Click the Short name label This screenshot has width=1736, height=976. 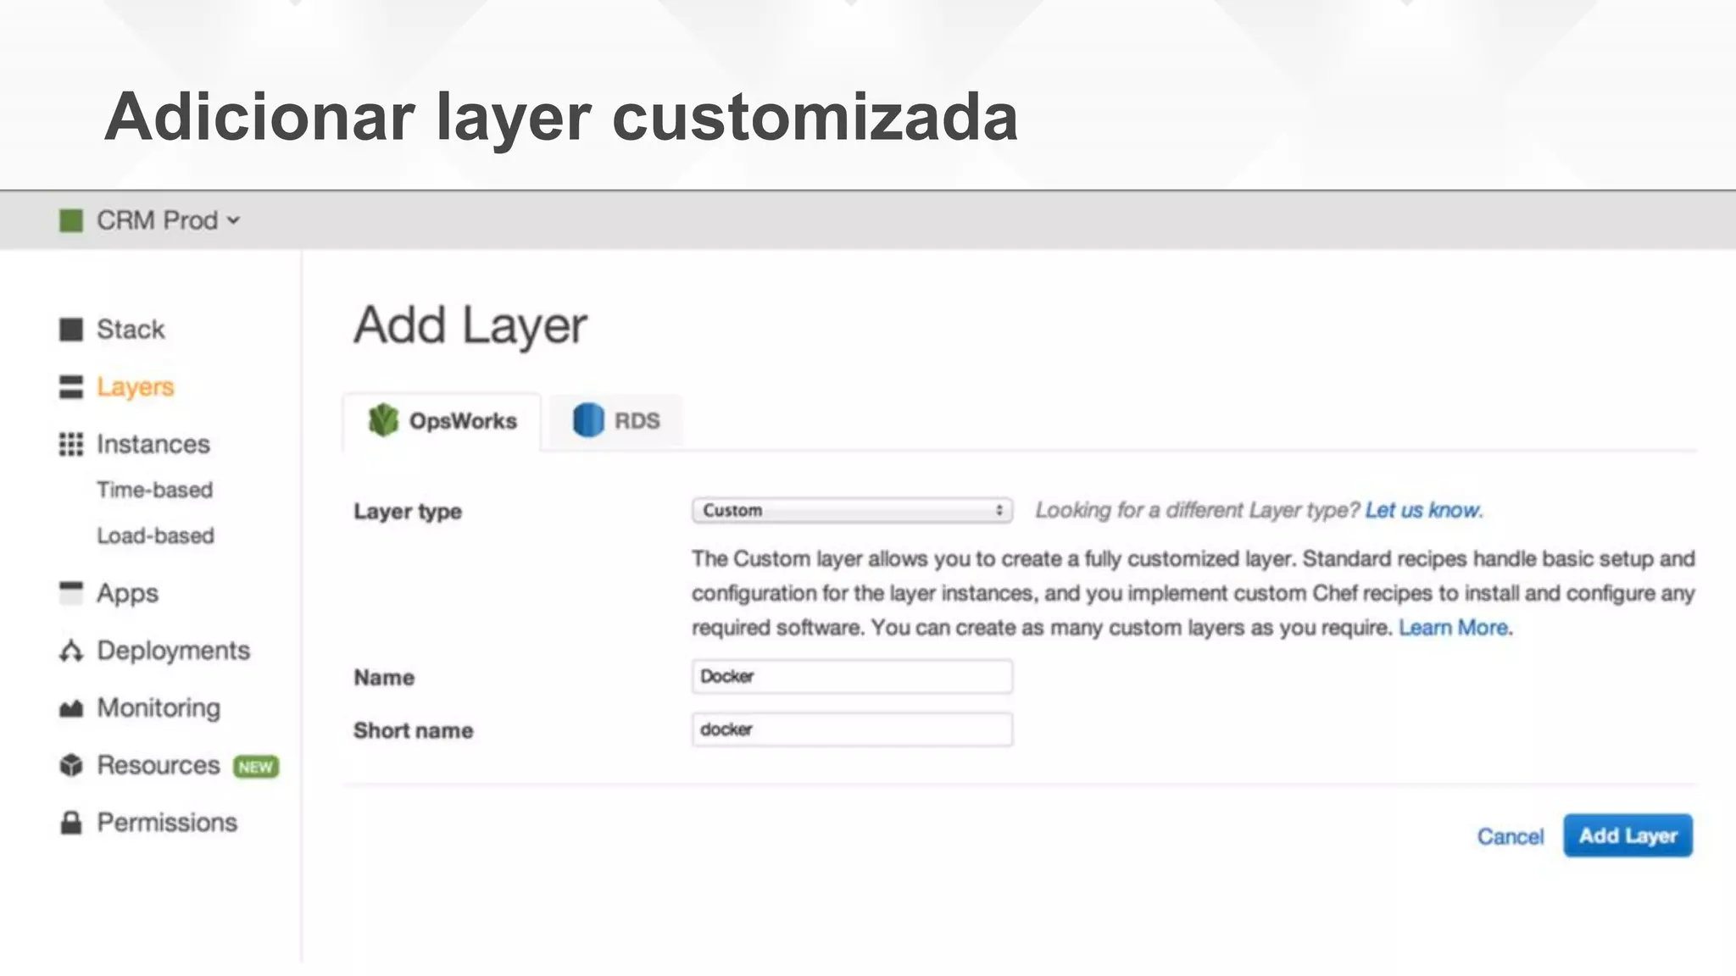click(x=414, y=730)
